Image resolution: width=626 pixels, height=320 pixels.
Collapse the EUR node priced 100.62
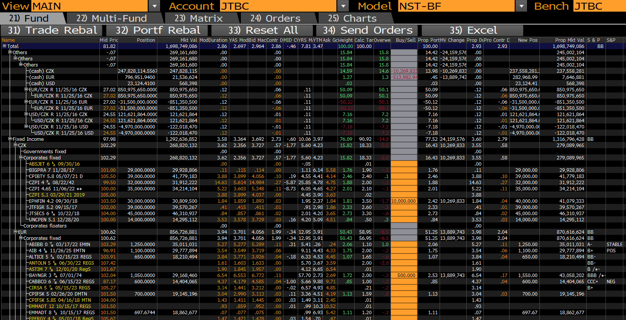[15, 232]
